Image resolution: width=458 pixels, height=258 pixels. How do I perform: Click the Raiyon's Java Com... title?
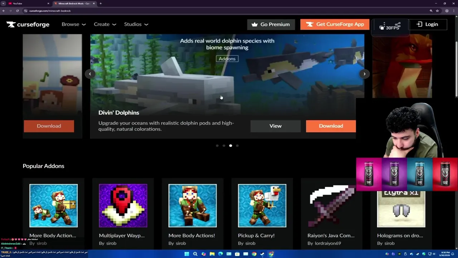coord(331,235)
